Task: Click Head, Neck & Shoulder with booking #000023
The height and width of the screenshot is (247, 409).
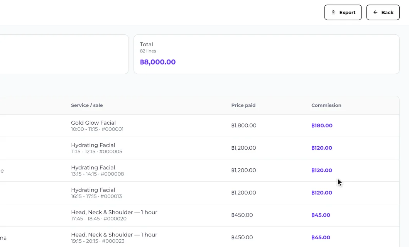Action: [x=114, y=235]
